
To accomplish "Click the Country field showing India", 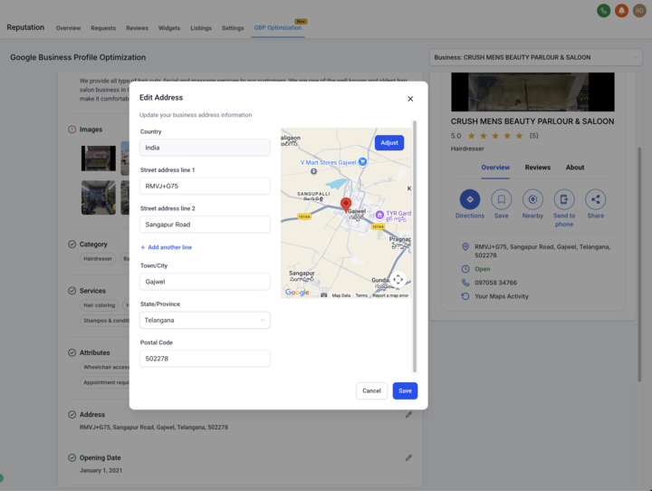I will pos(205,148).
